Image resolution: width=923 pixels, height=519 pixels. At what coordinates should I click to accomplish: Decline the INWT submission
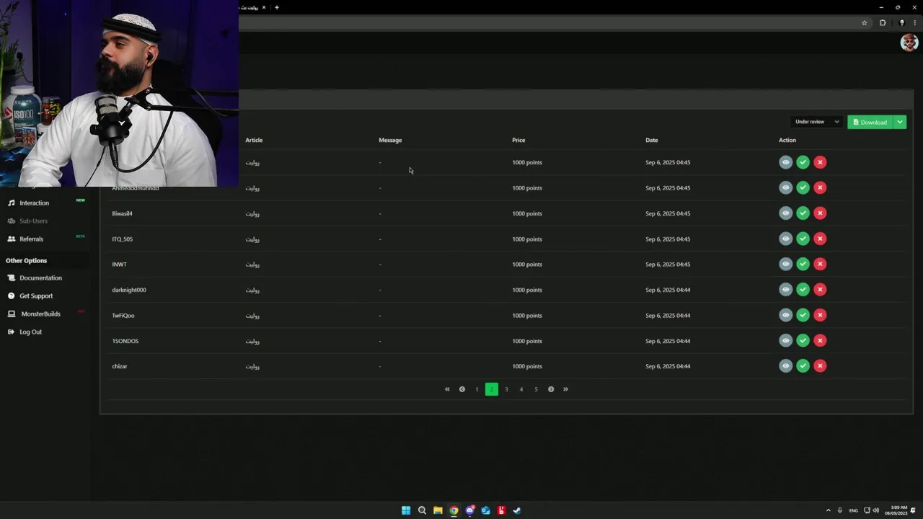click(820, 264)
